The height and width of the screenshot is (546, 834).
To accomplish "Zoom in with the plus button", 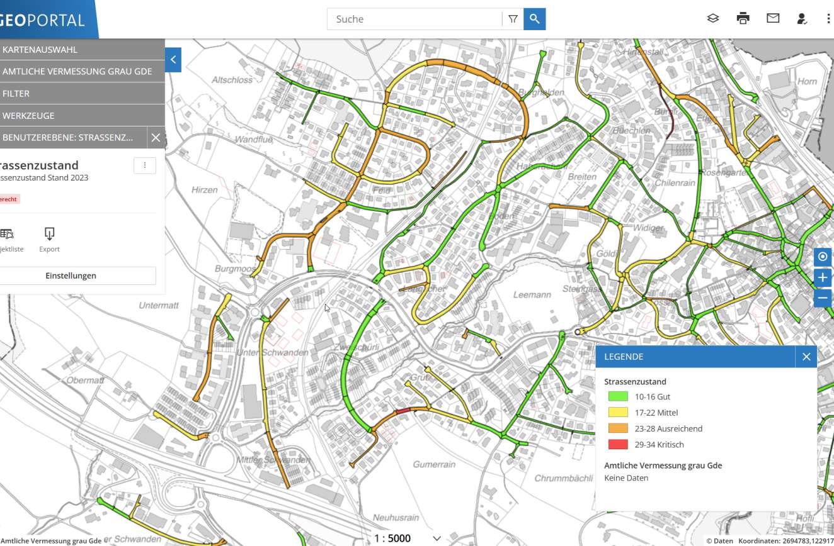I will [x=823, y=277].
